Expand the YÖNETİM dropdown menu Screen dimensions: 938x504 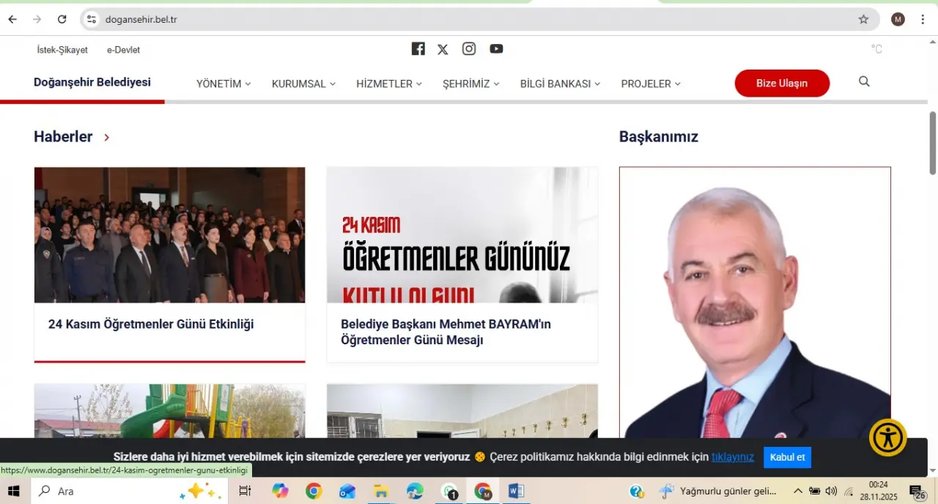[x=224, y=84]
